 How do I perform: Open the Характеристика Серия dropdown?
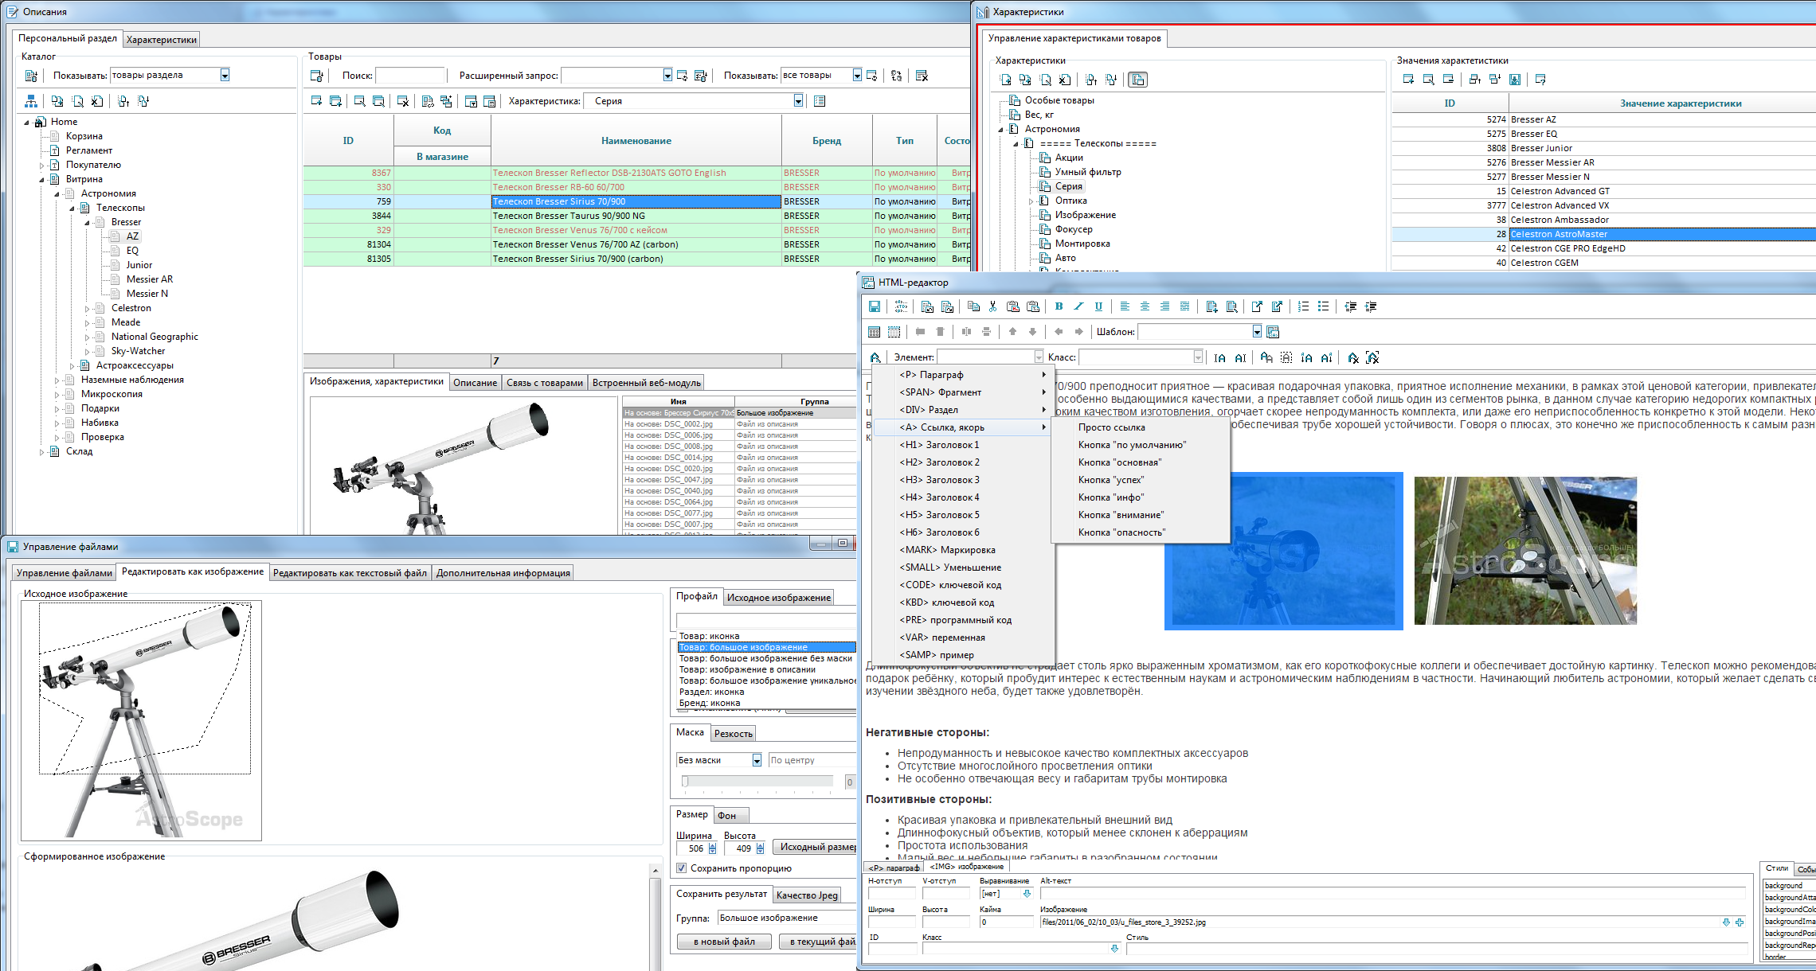[x=797, y=101]
